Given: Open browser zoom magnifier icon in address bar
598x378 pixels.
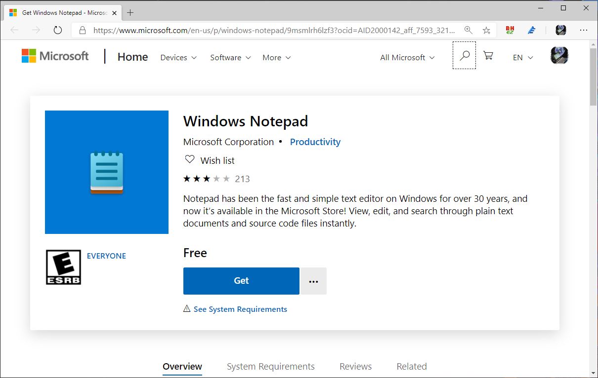Looking at the screenshot, I should tap(468, 30).
